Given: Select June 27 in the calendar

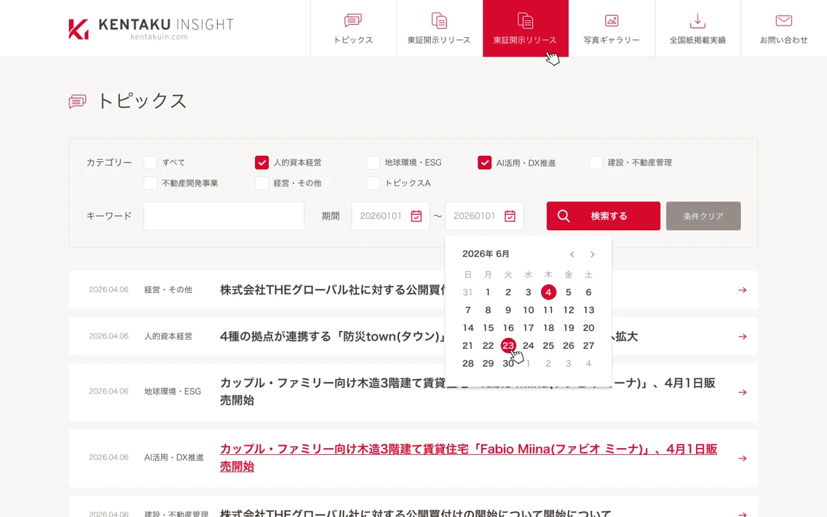Looking at the screenshot, I should (x=589, y=346).
